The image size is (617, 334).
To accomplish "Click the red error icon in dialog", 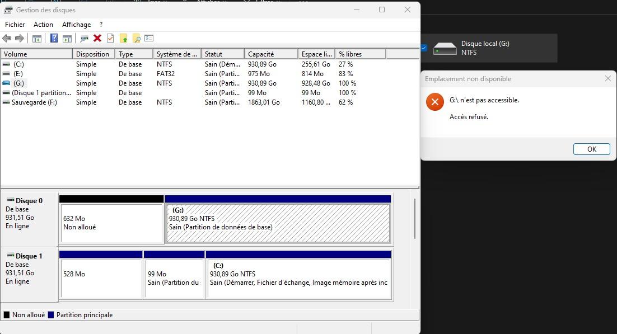I will click(x=435, y=102).
